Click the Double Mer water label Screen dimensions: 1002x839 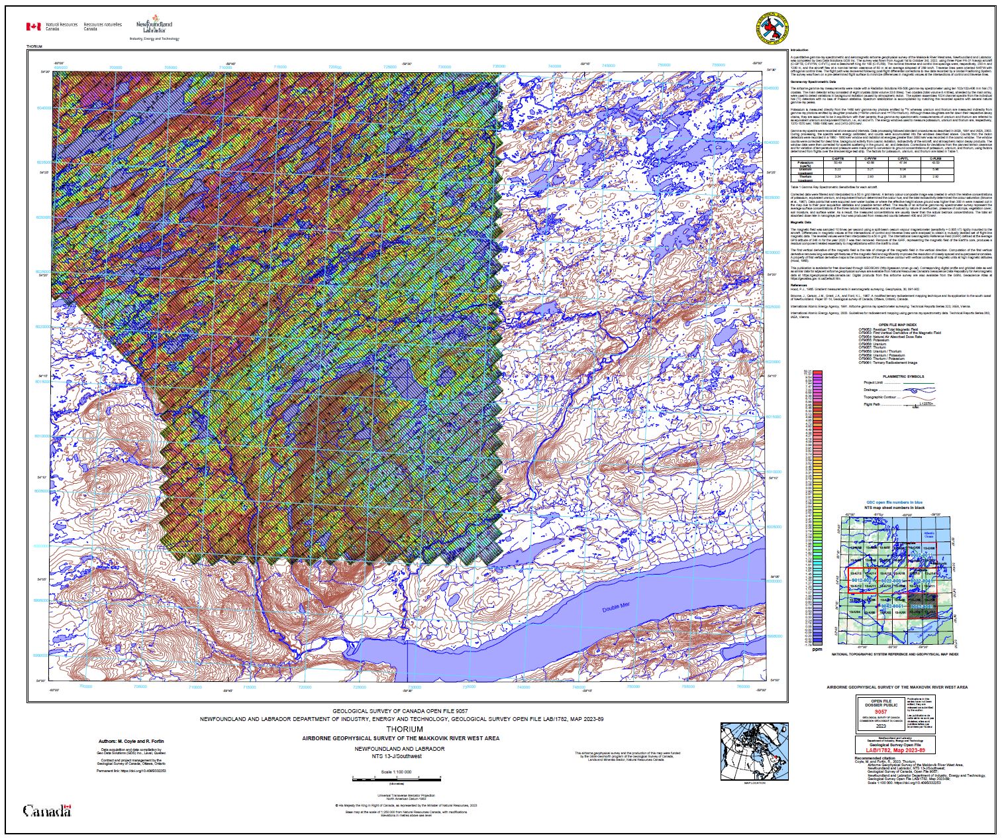(x=615, y=607)
